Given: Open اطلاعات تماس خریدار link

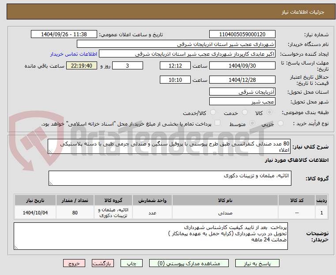Looking at the screenshot, I should coord(74,54).
